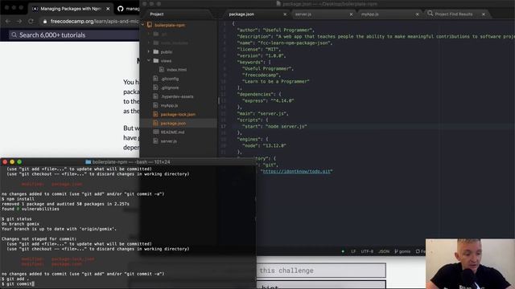Click the GitHub favicon on the second browser tab
This screenshot has height=289, width=515.
click(121, 9)
